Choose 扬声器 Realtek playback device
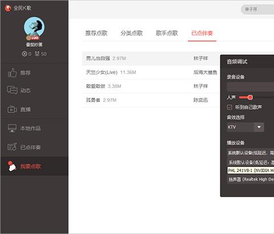 [251, 179]
